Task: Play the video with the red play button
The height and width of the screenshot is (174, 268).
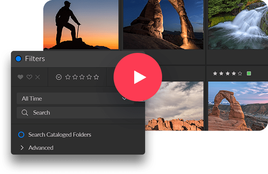Action: 138,77
